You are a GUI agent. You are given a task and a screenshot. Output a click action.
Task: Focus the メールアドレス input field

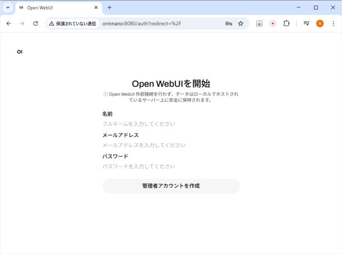coord(171,145)
